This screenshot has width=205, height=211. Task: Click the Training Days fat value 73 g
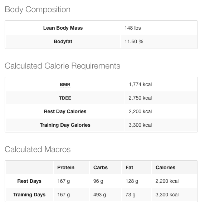click(x=131, y=195)
